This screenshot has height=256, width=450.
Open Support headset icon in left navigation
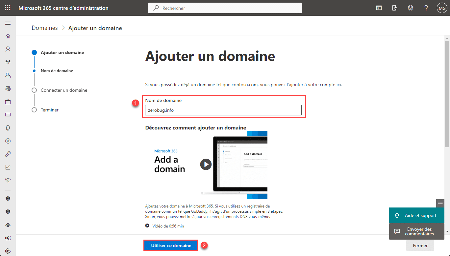pos(8,128)
